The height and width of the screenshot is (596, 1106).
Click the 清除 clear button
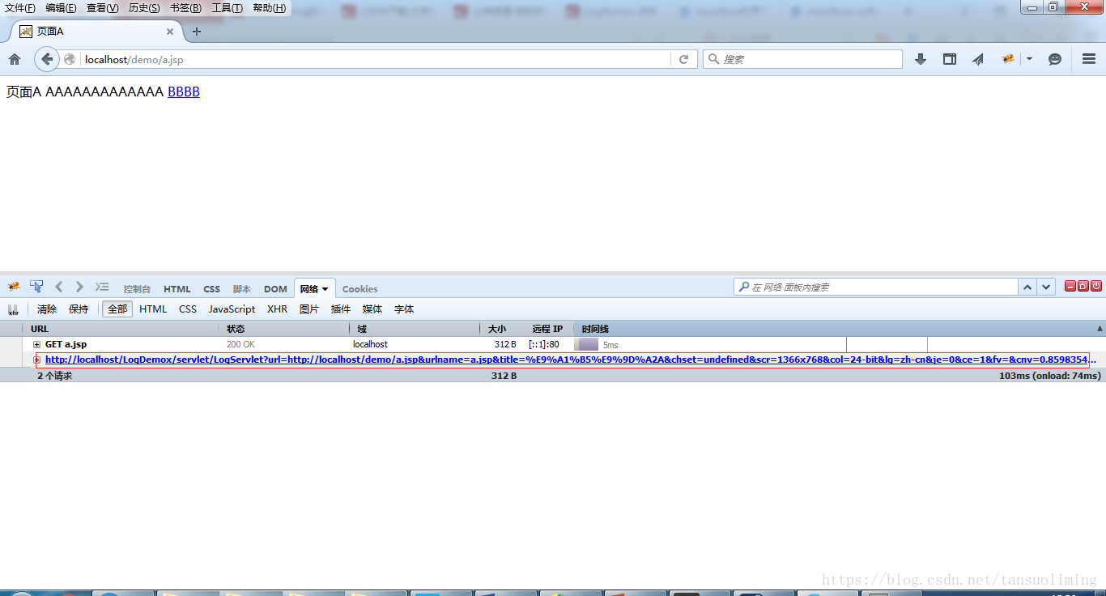point(47,309)
